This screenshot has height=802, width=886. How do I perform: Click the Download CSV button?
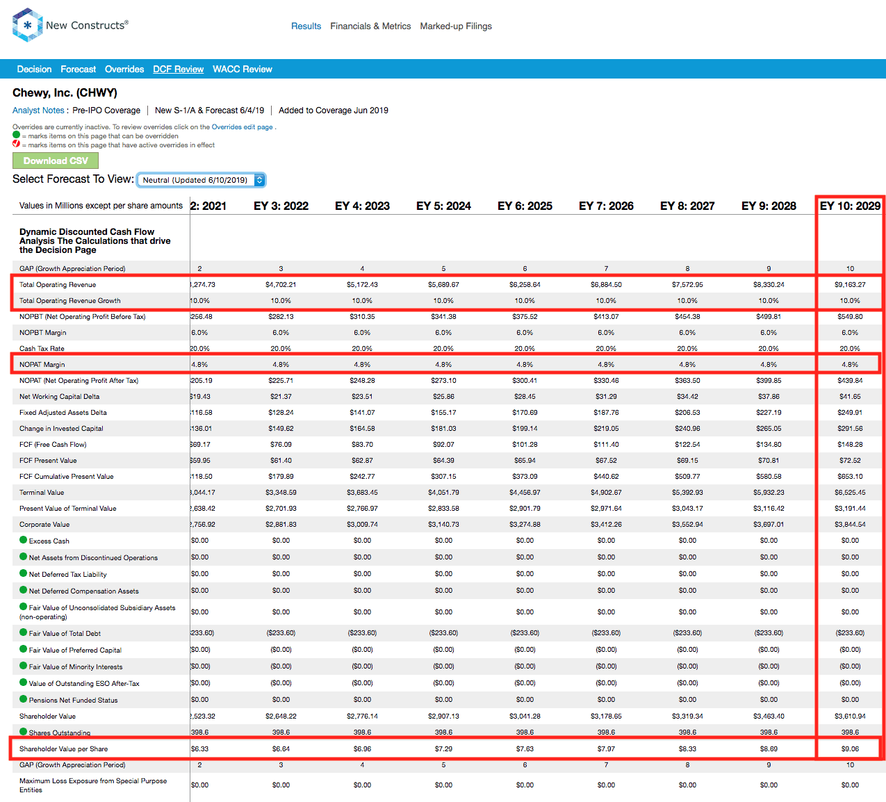(x=56, y=161)
